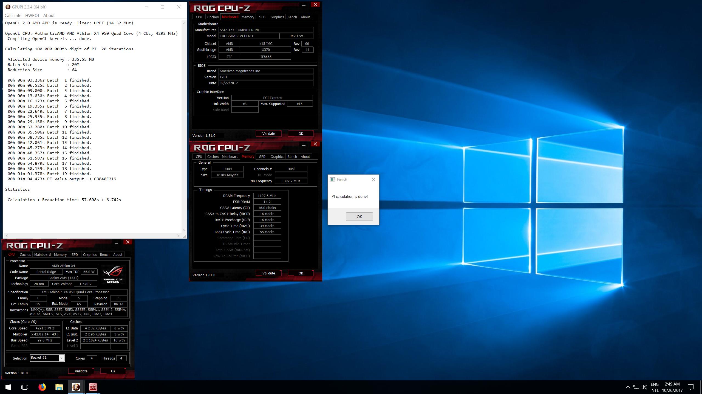Click the CROSSHAIR VI HERO model field

(x=249, y=36)
